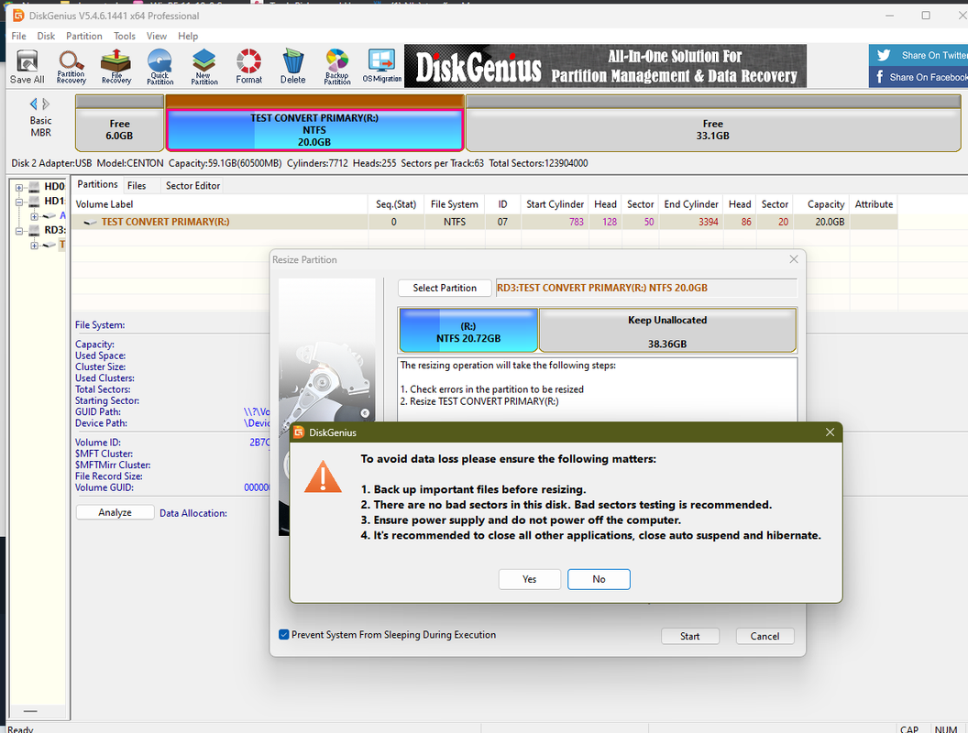Switch to the Files tab
The image size is (968, 733).
click(x=137, y=186)
